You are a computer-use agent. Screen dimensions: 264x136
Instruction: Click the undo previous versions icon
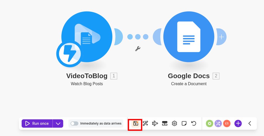(x=194, y=123)
